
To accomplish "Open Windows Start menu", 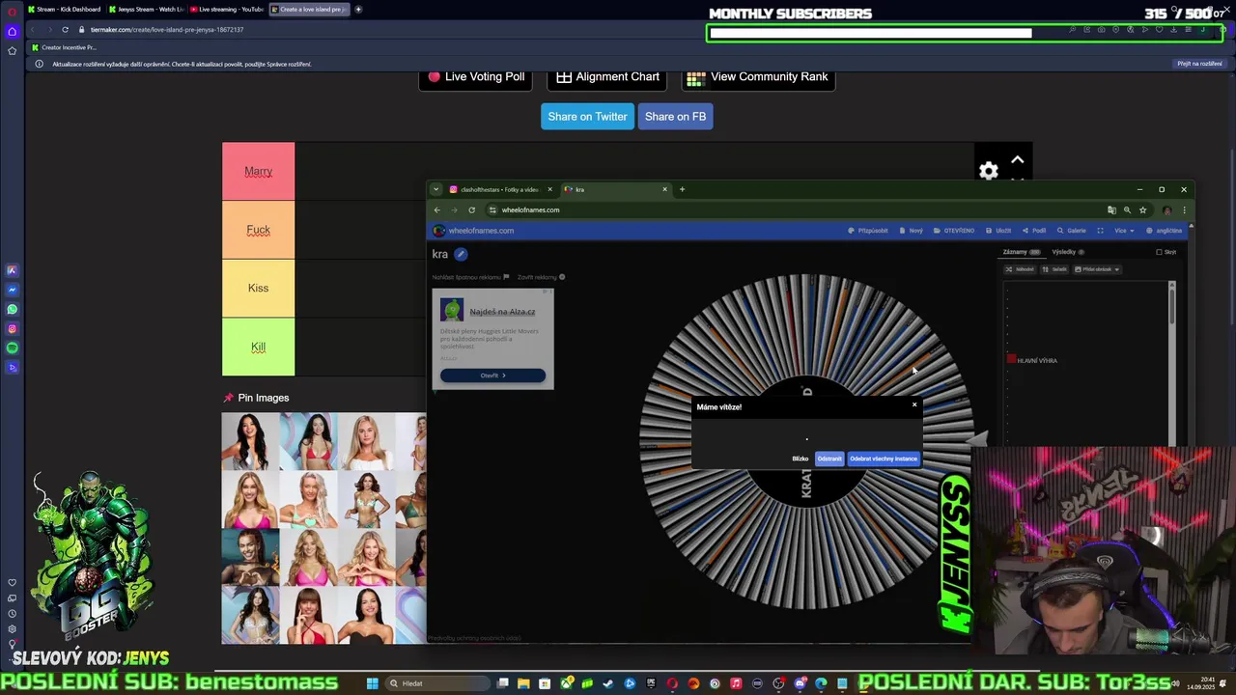I will [x=372, y=683].
